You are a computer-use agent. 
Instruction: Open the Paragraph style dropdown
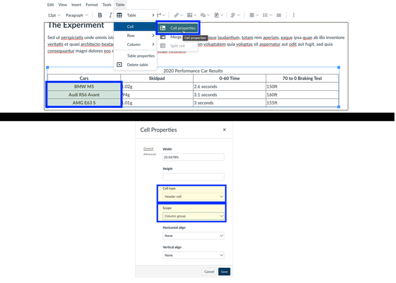(x=77, y=15)
